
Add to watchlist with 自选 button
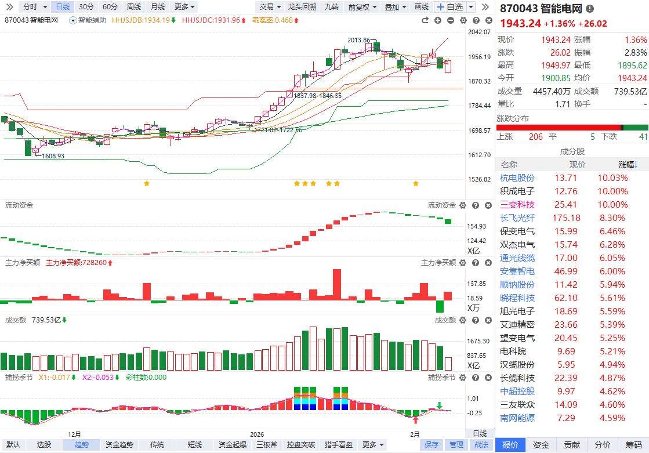[450, 7]
